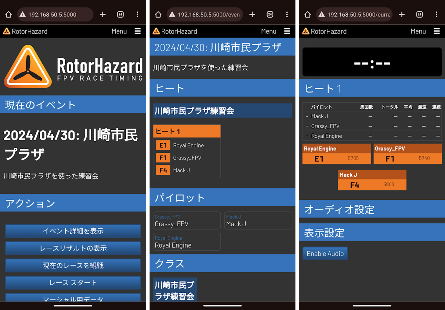Open new tab in middle phone browser
This screenshot has height=310, width=445.
252,14
